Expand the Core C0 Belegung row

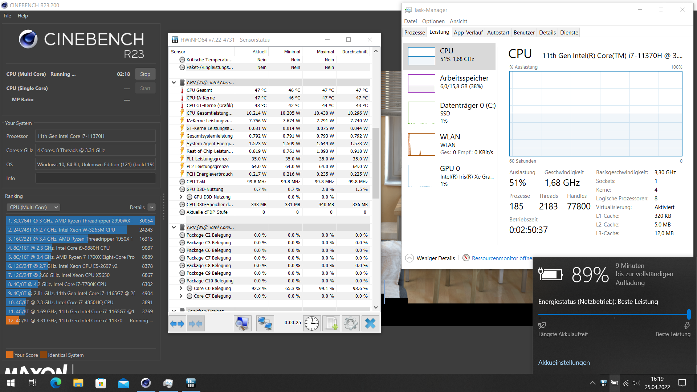coord(181,288)
